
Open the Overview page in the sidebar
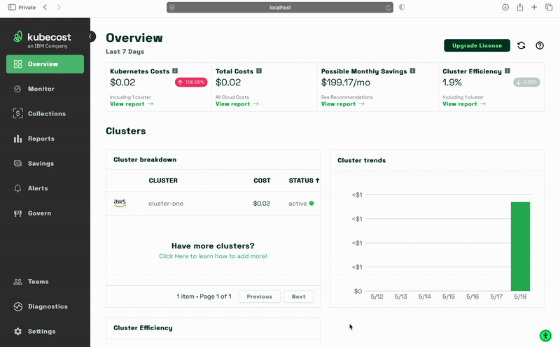[x=45, y=64]
